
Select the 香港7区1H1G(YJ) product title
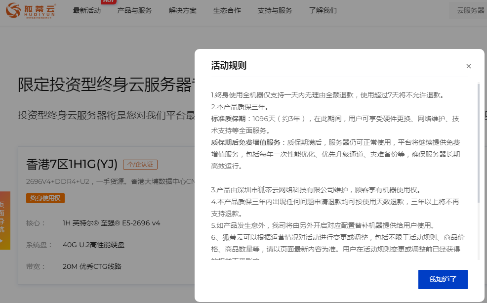coord(72,164)
